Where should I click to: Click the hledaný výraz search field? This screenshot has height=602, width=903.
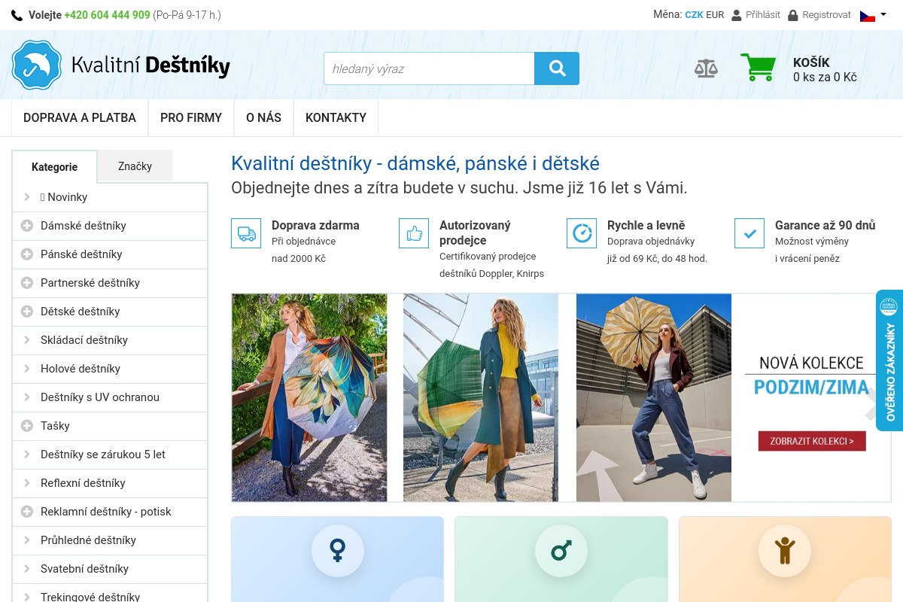click(x=429, y=68)
